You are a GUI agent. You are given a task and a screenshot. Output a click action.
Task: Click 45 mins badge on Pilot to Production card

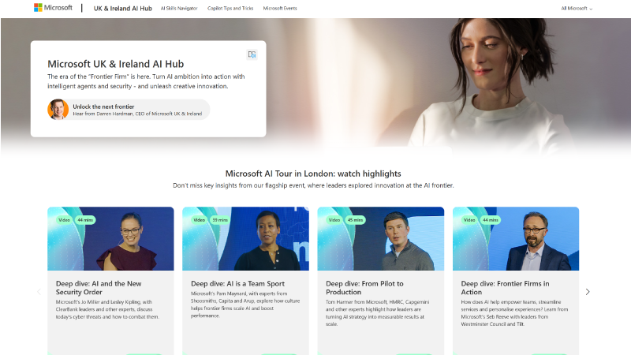pos(356,220)
